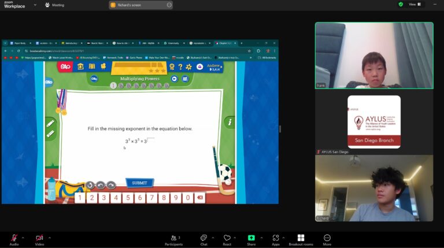The image size is (444, 248).
Task: Open the View layout menu
Action: coord(415,4)
